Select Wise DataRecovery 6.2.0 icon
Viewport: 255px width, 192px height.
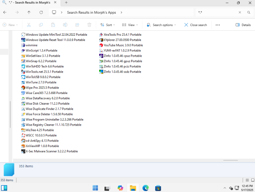click(x=23, y=98)
